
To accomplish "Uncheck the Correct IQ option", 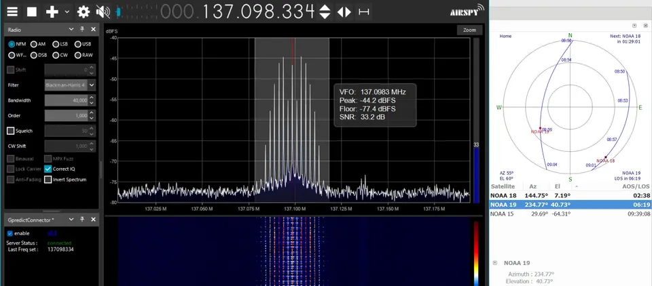I will click(48, 169).
